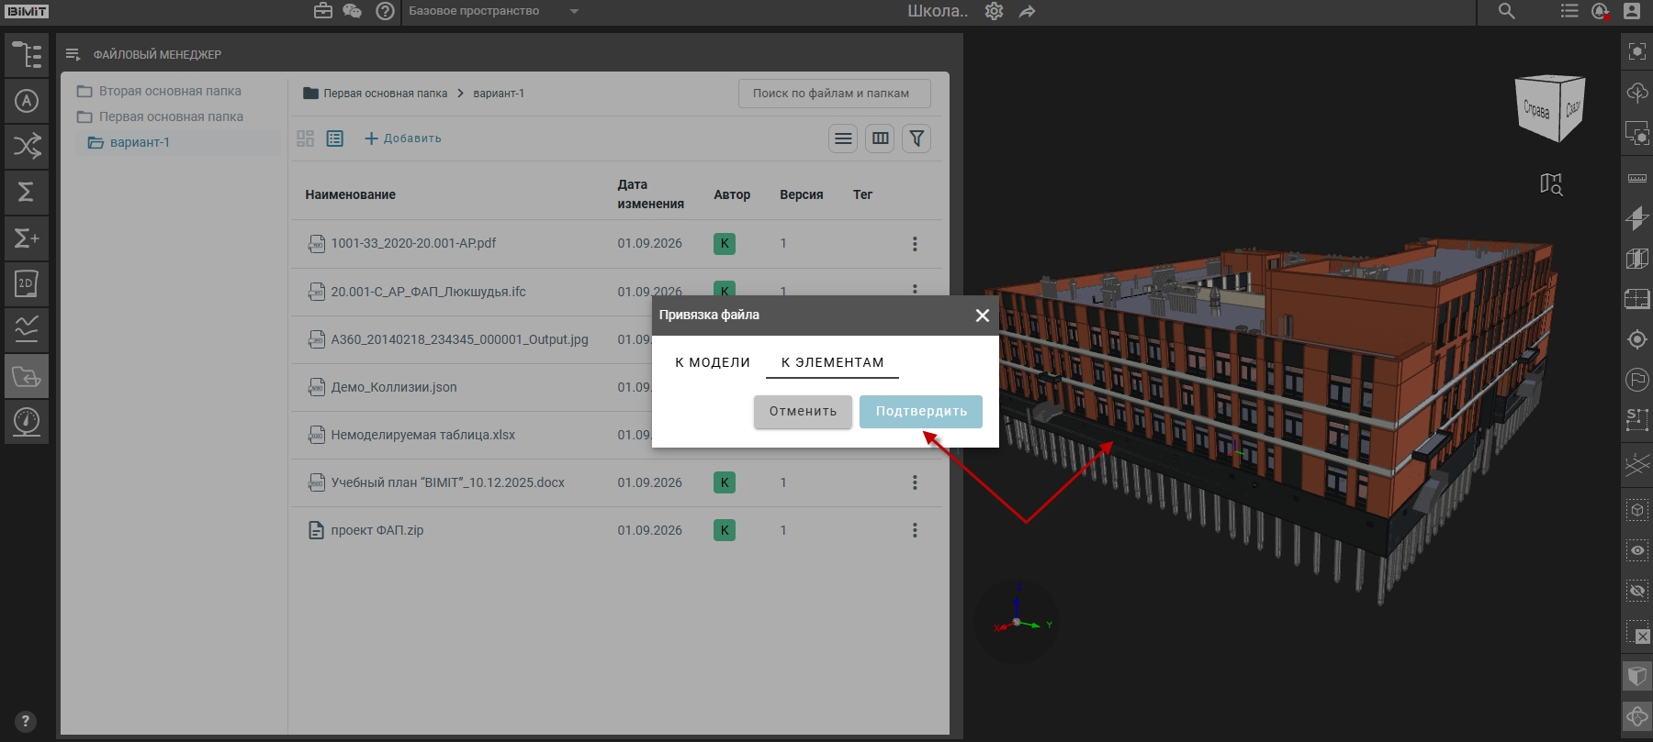The width and height of the screenshot is (1653, 742).
Task: Select the attributes tool with letter A
Action: coord(27,101)
